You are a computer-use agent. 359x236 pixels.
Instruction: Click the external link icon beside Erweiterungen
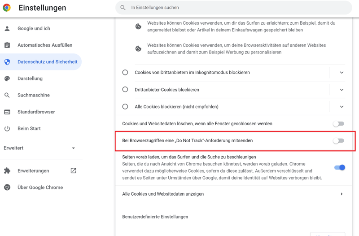(x=73, y=171)
